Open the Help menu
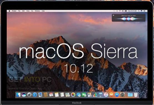 pyautogui.click(x=43, y=11)
